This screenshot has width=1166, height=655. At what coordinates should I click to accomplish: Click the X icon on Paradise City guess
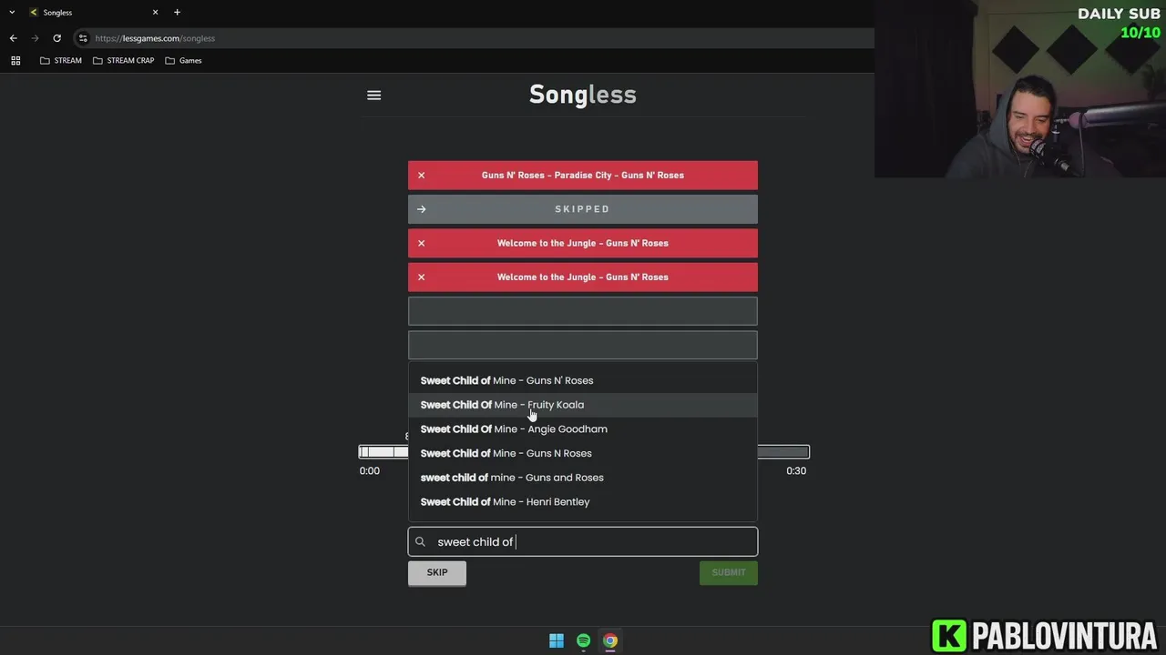coord(421,175)
